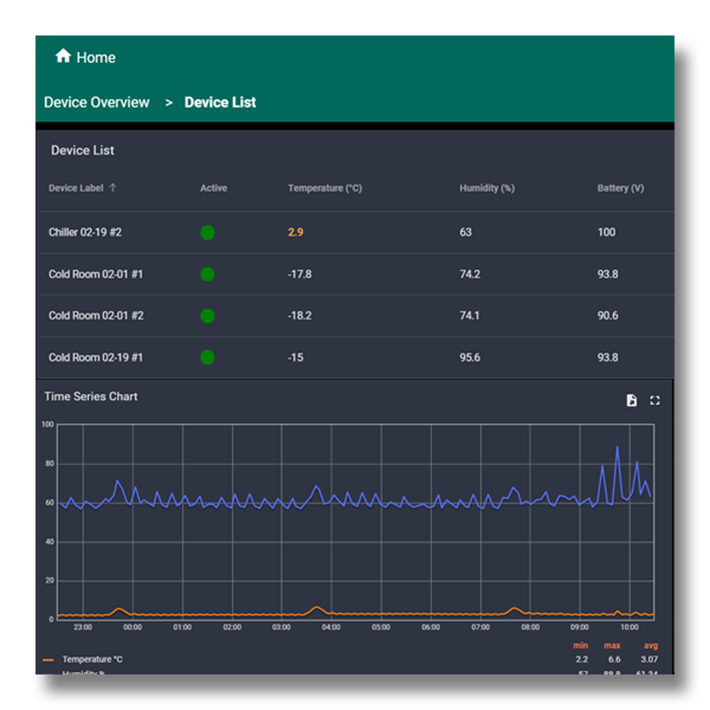Click the min legend column header
Viewport: 710px width, 710px height.
click(x=580, y=646)
